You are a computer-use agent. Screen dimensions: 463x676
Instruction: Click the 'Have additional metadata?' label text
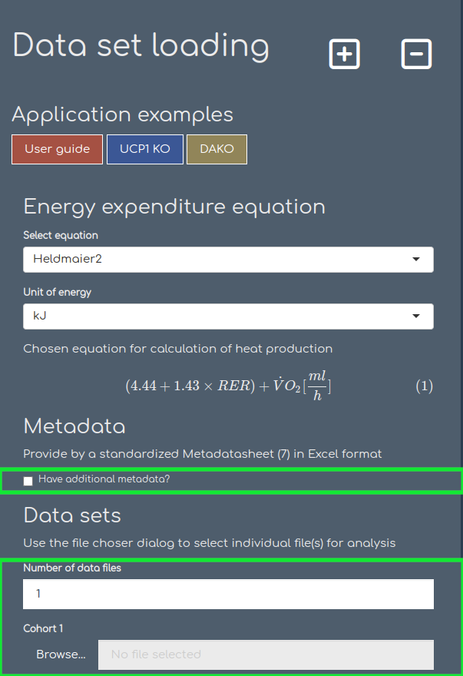coord(104,479)
